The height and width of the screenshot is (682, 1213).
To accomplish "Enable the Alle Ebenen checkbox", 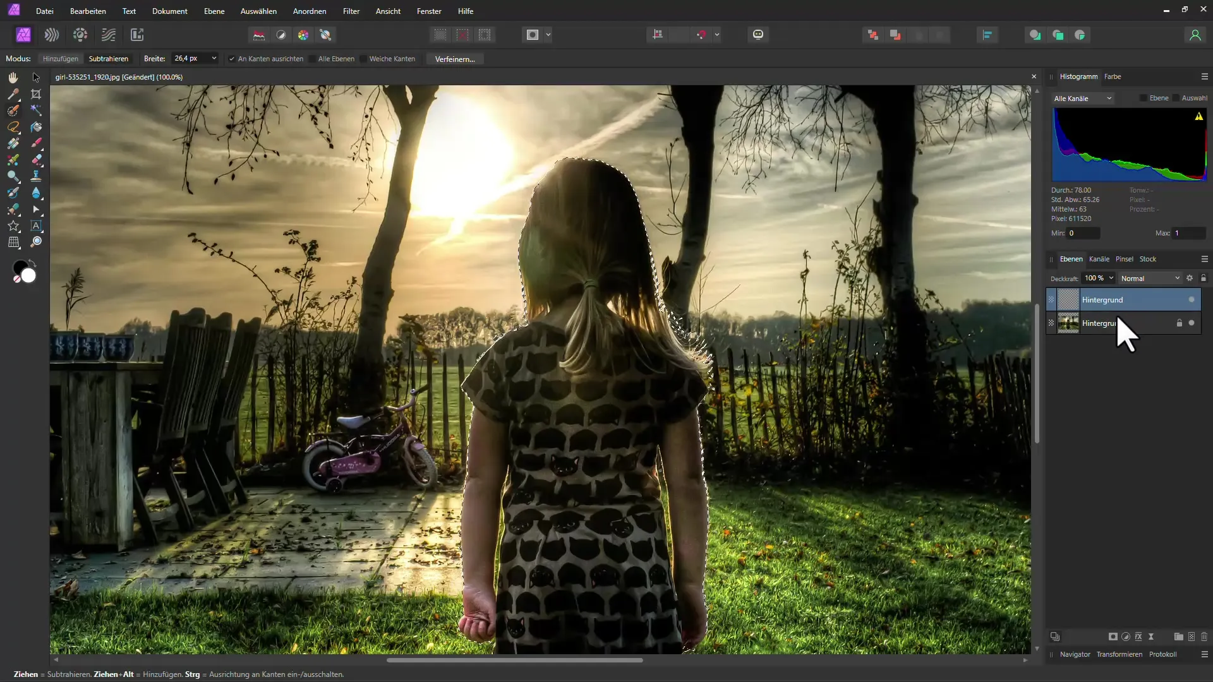I will tap(312, 59).
